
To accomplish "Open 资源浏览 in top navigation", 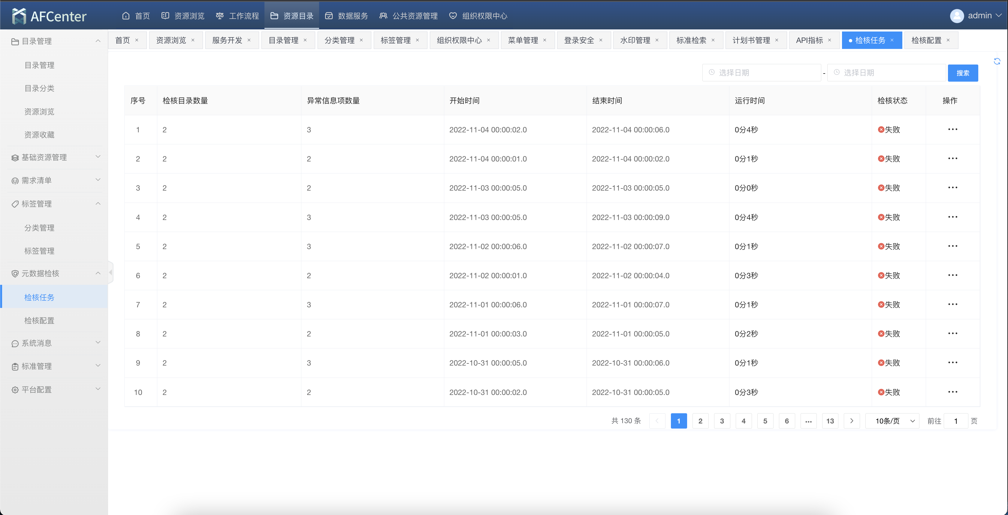I will click(183, 16).
